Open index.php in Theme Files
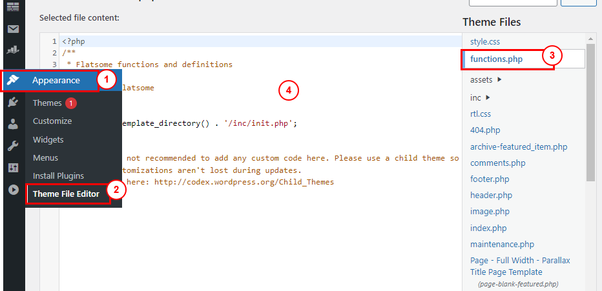602x291 pixels. tap(488, 228)
